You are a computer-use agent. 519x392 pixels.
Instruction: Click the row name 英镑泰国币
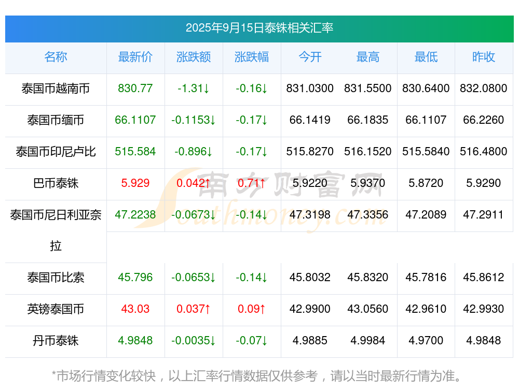coord(56,309)
